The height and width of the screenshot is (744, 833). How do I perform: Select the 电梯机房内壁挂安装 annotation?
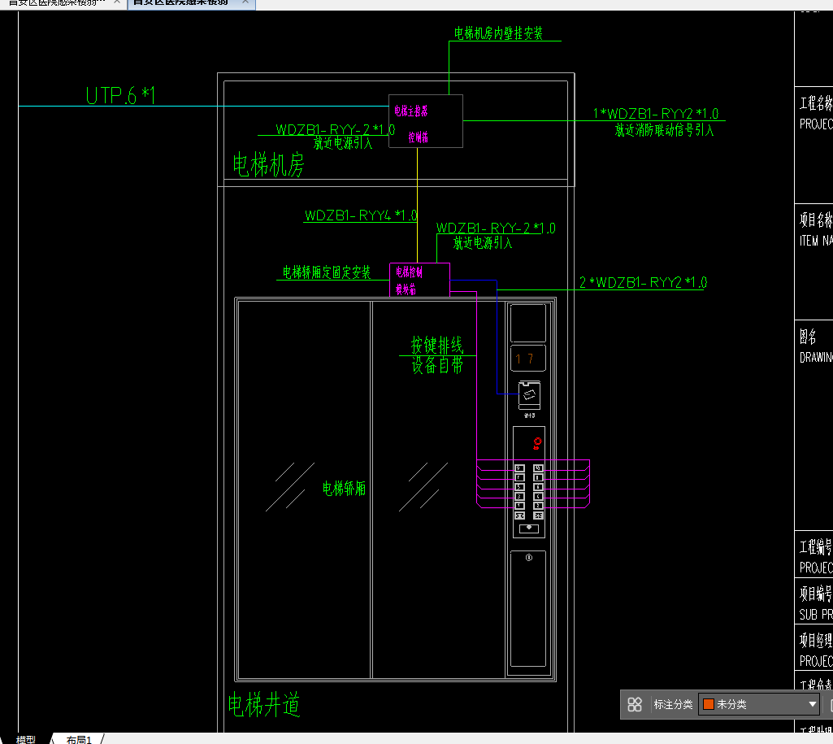click(498, 33)
